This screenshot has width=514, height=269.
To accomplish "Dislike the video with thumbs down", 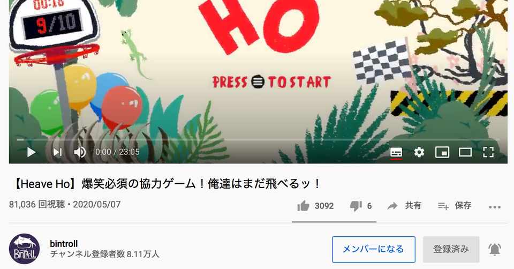I will pyautogui.click(x=356, y=206).
